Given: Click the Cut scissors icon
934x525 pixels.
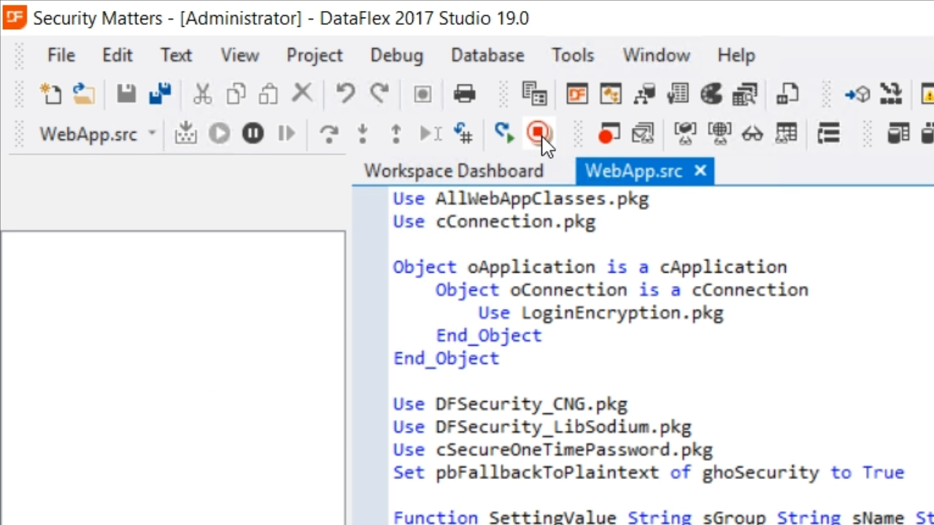Looking at the screenshot, I should (x=202, y=94).
